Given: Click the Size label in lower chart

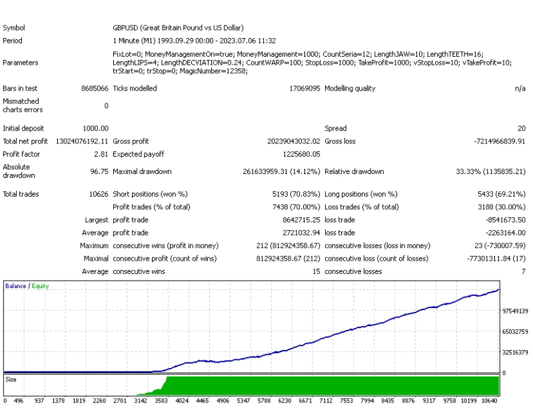Looking at the screenshot, I should [11, 379].
